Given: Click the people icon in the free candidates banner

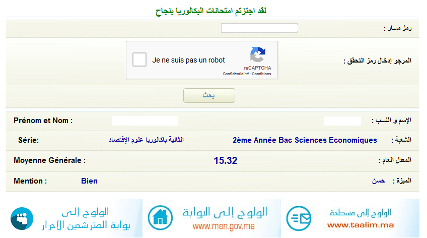Looking at the screenshot, I should tap(22, 218).
